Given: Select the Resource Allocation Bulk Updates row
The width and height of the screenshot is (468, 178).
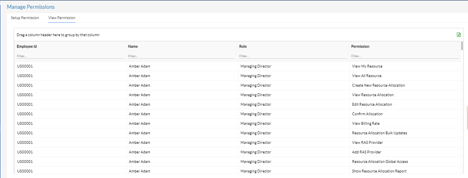Looking at the screenshot, I should (x=237, y=133).
